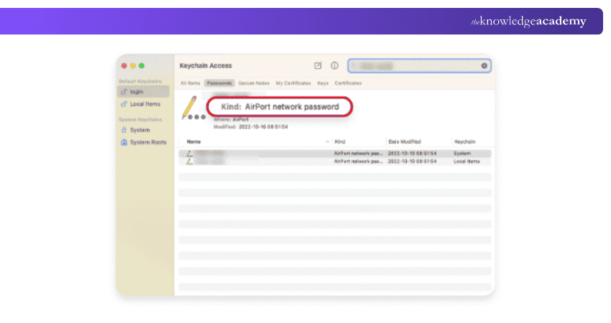Click the Where: AirPort detail text
The image size is (611, 323).
click(x=231, y=119)
